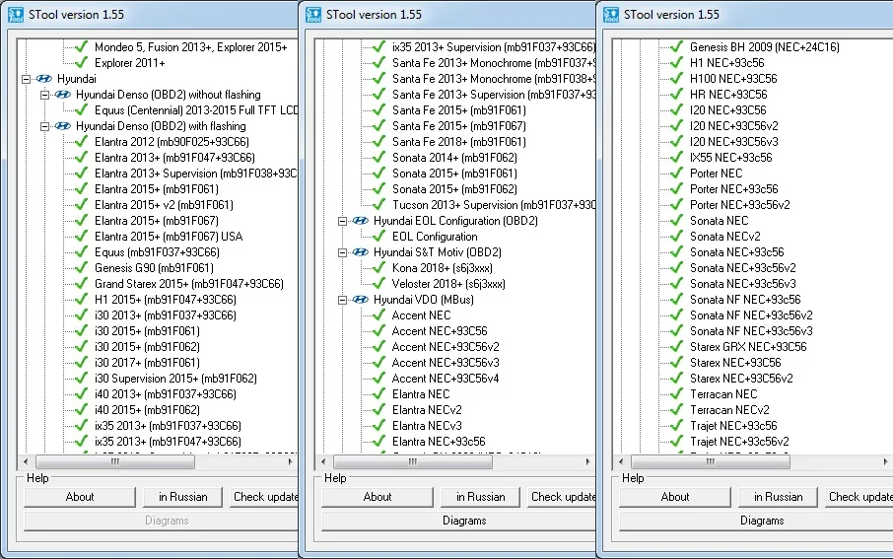Viewport: 893px width, 559px height.
Task: Select i30 Supervision 2015+ (mb91F062)
Action: click(x=175, y=379)
